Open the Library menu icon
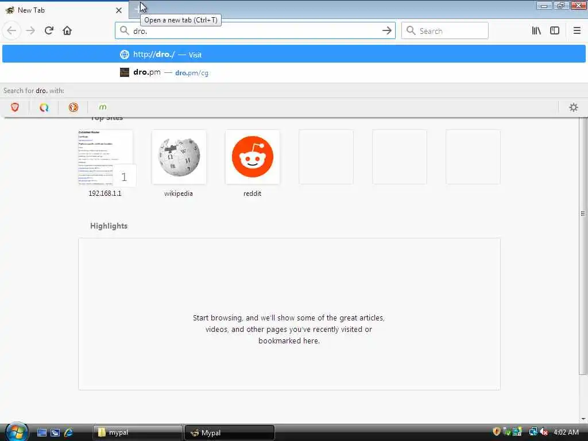 pos(536,31)
